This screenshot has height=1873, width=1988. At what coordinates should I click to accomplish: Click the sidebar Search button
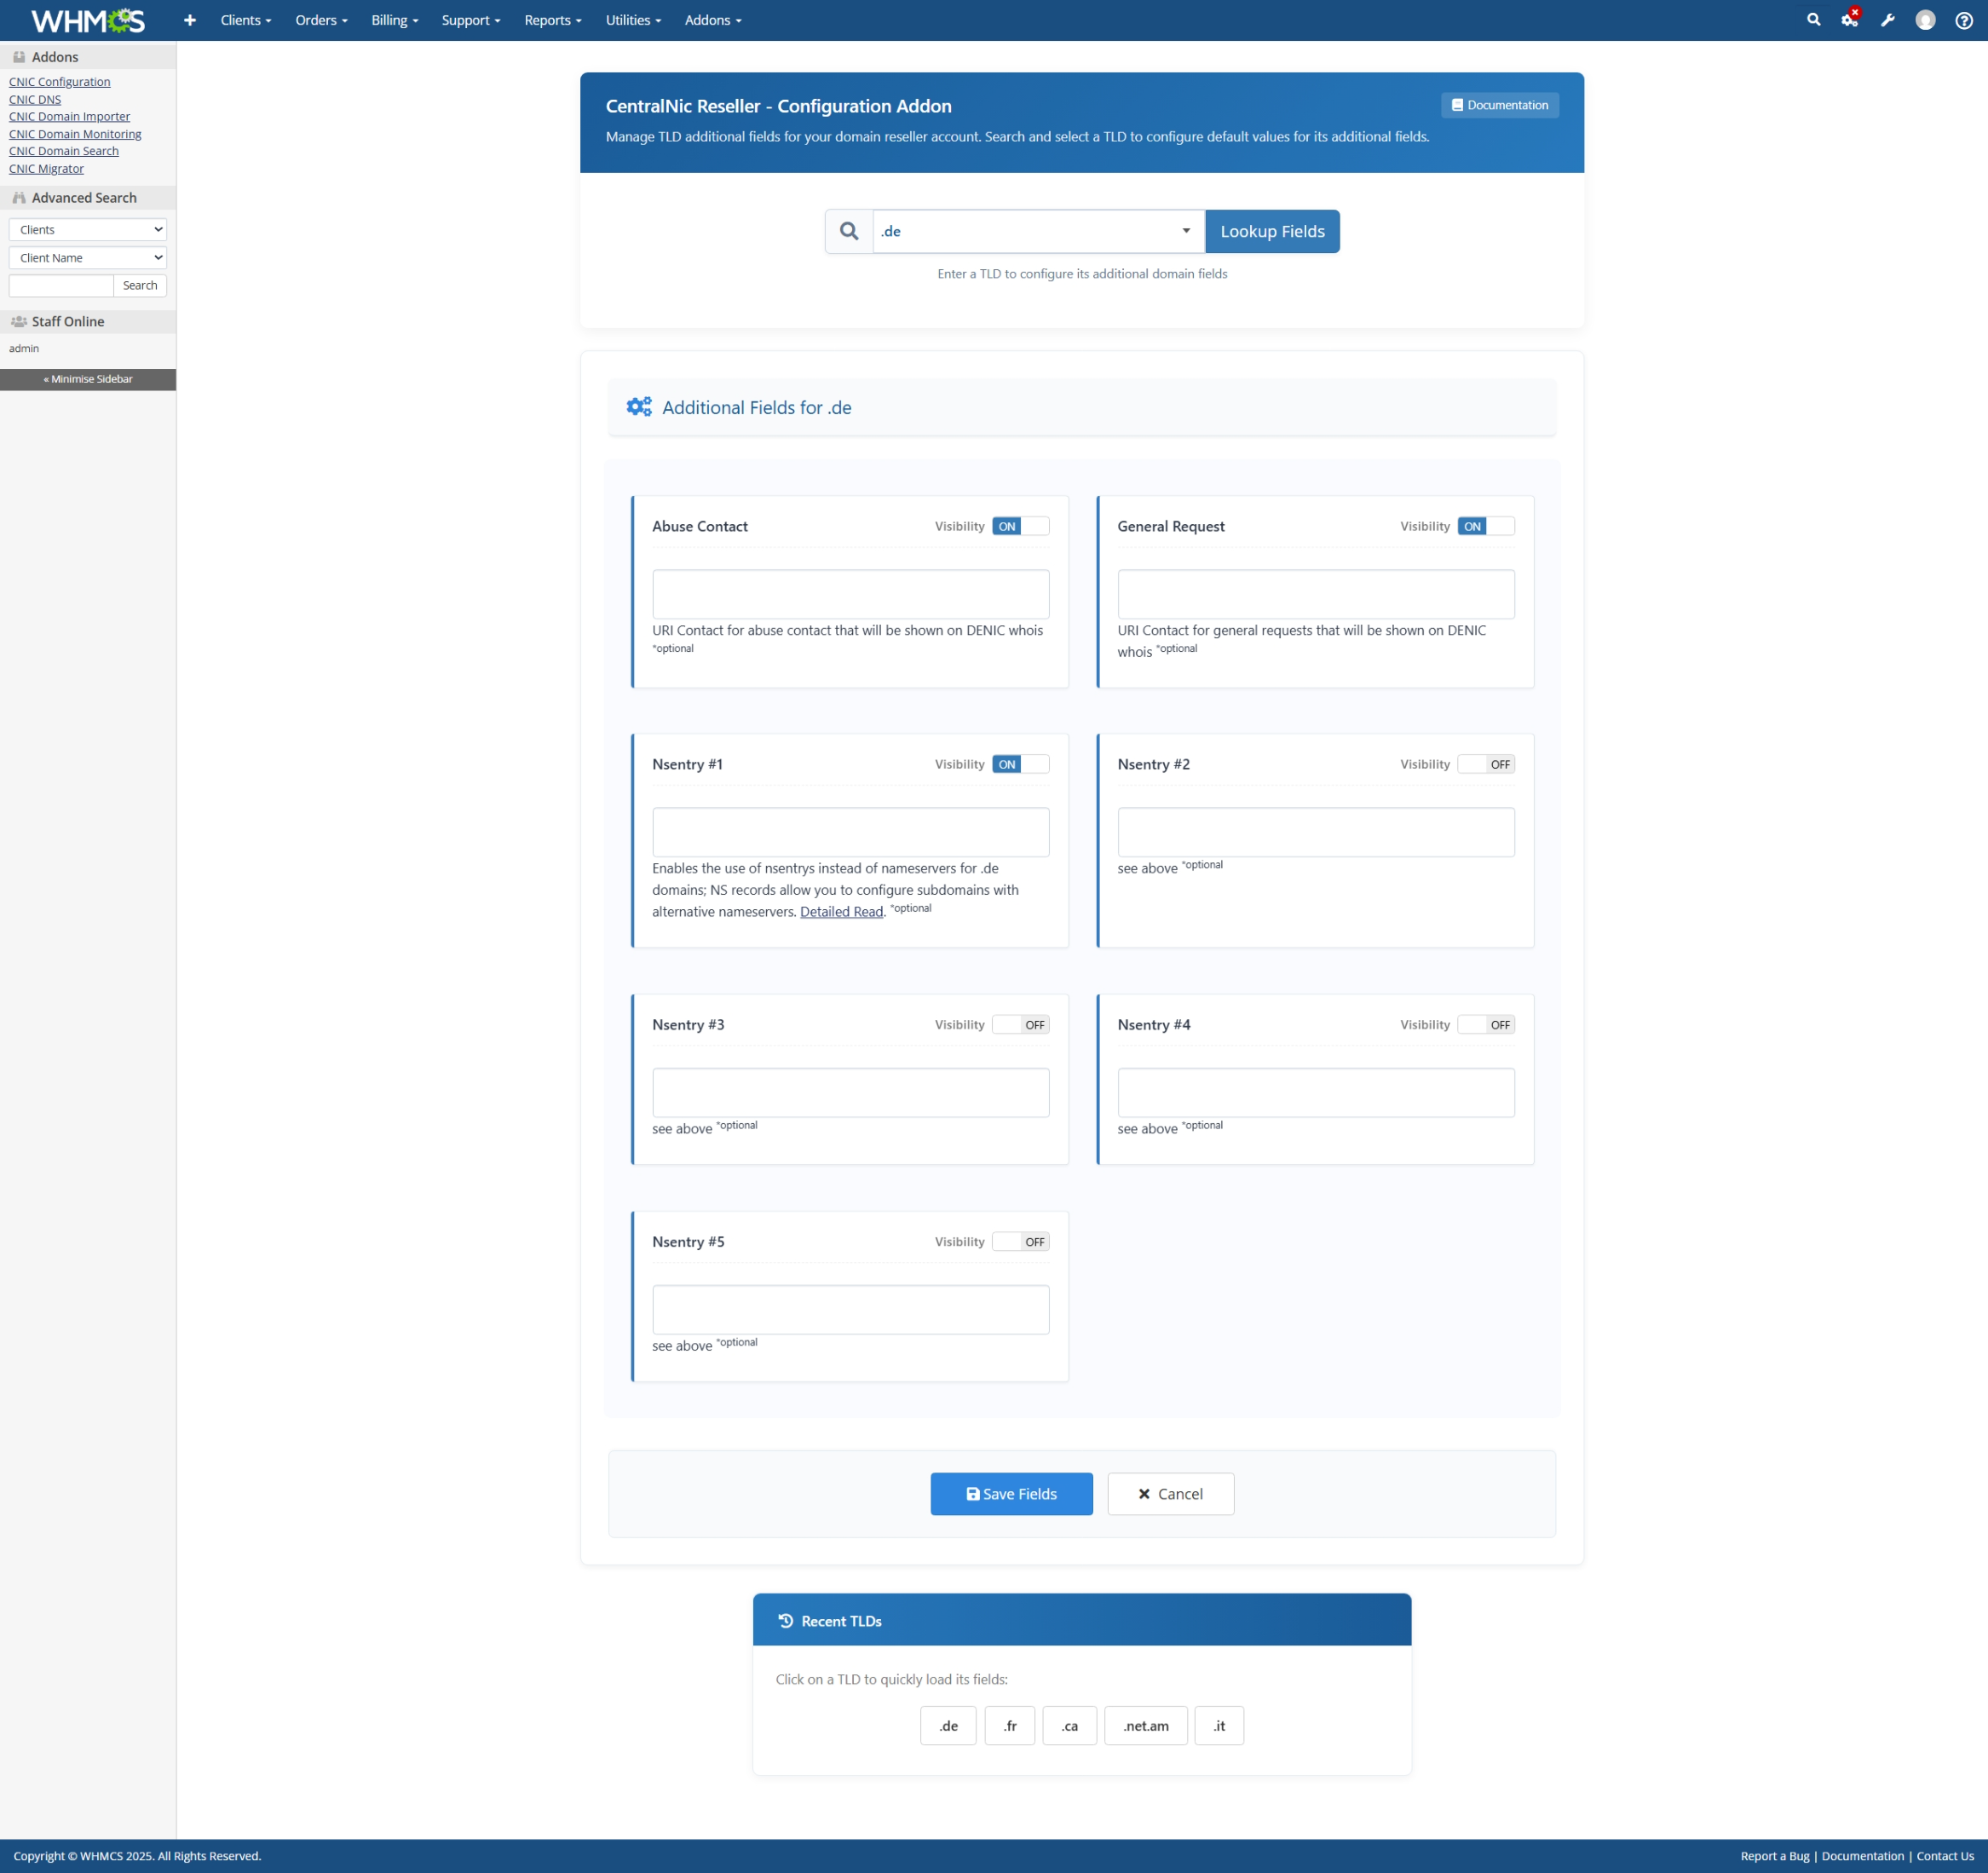click(140, 286)
